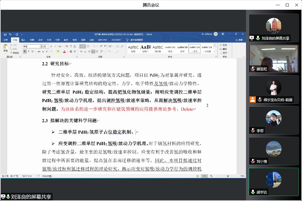Open the Insert ribbon tab
This screenshot has height=201, width=302.
pos(23,40)
